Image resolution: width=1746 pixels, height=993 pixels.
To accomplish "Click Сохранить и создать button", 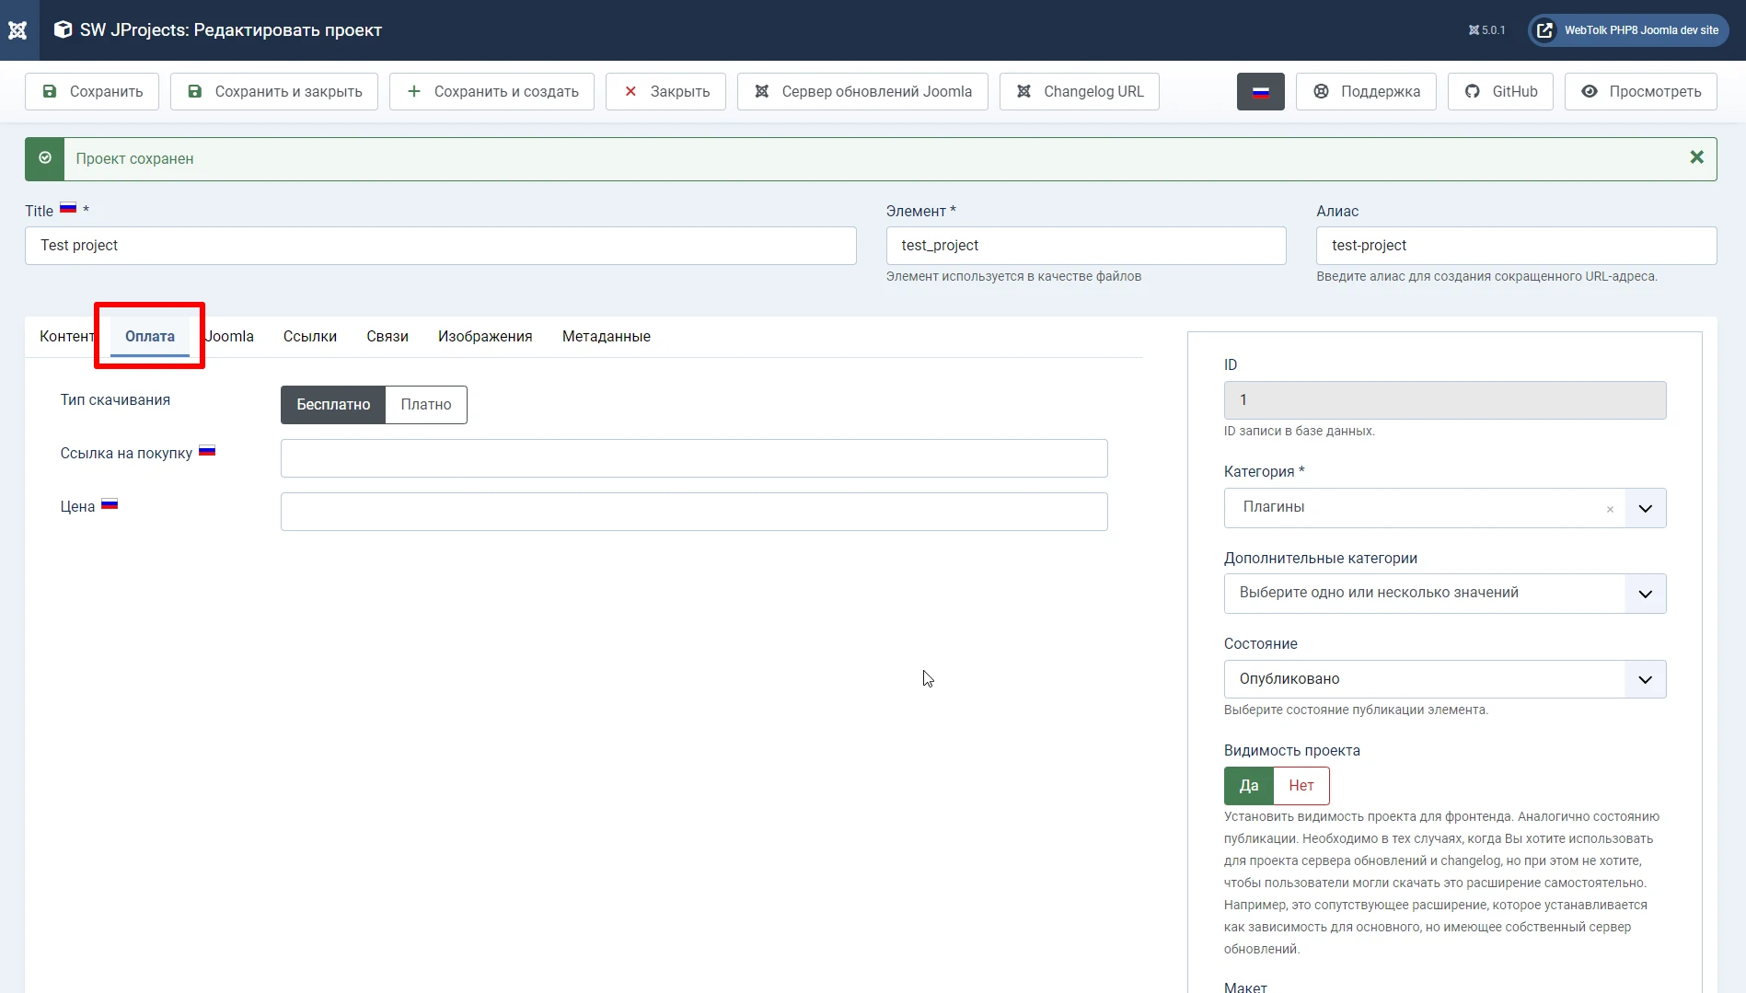I will 491,91.
